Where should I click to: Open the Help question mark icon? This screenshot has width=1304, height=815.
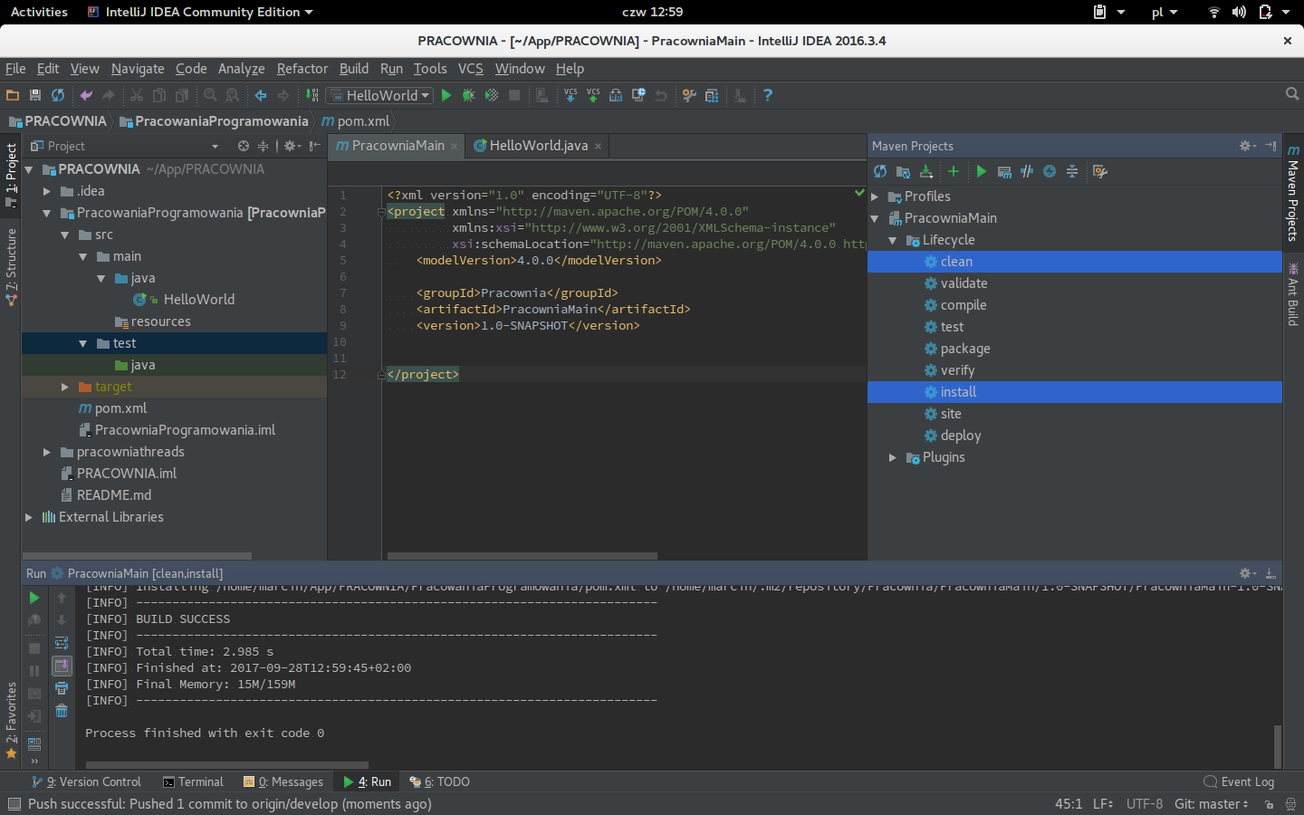tap(768, 95)
